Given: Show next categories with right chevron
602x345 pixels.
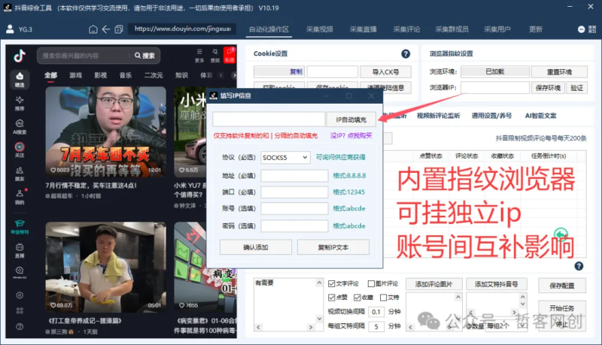Looking at the screenshot, I should pos(233,75).
